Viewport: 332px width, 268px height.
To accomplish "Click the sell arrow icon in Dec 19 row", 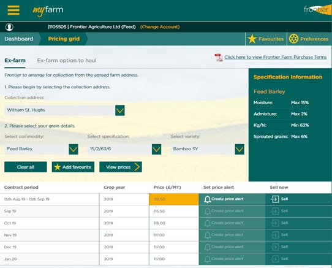I will click(274, 247).
